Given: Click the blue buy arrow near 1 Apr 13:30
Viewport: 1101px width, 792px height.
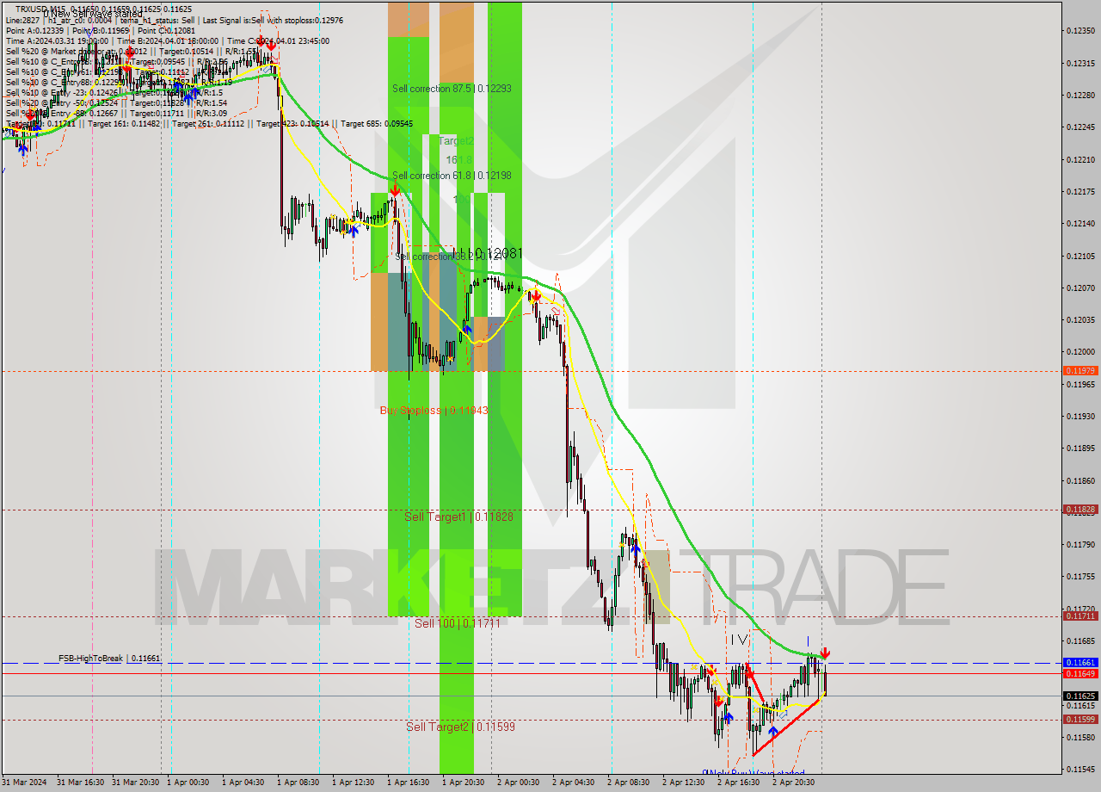Looking at the screenshot, I should point(354,231).
